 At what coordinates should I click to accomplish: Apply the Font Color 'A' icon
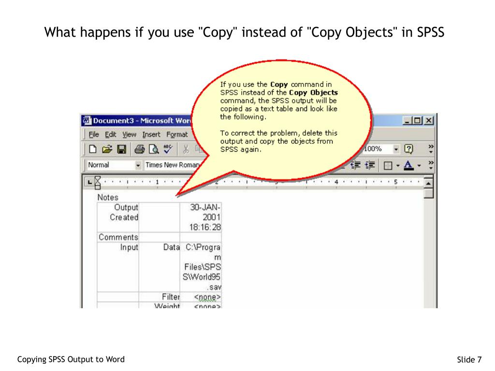tap(408, 165)
